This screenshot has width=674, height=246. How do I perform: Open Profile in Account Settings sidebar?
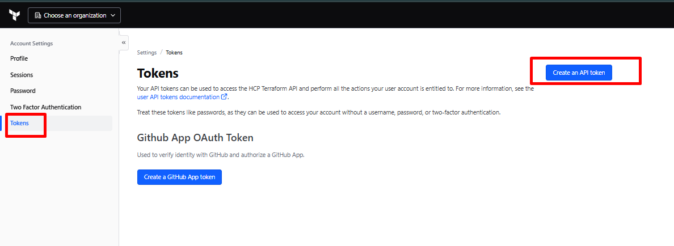pyautogui.click(x=19, y=58)
